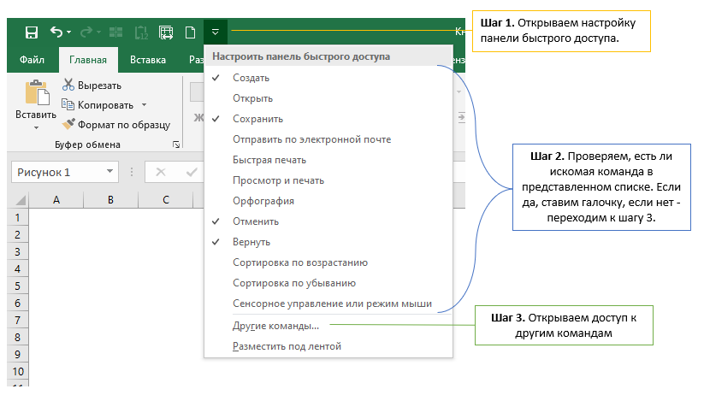Click the Customize Quick Access Toolbar arrow
Viewport: 704px width, 395px height.
pos(215,32)
